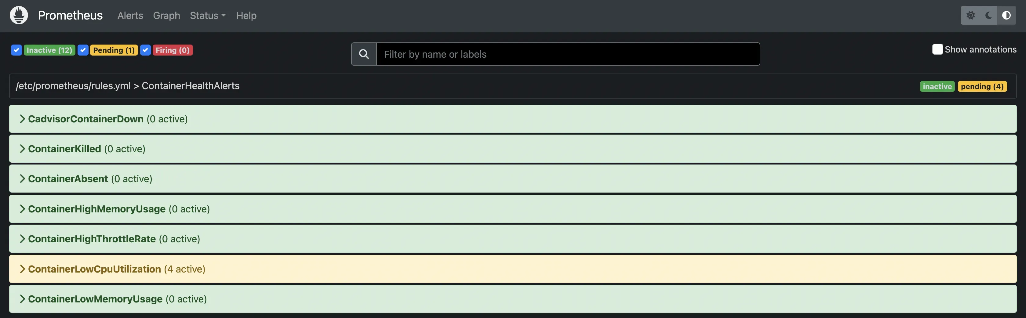Enable Show annotations checkbox
This screenshot has width=1026, height=318.
coord(937,49)
